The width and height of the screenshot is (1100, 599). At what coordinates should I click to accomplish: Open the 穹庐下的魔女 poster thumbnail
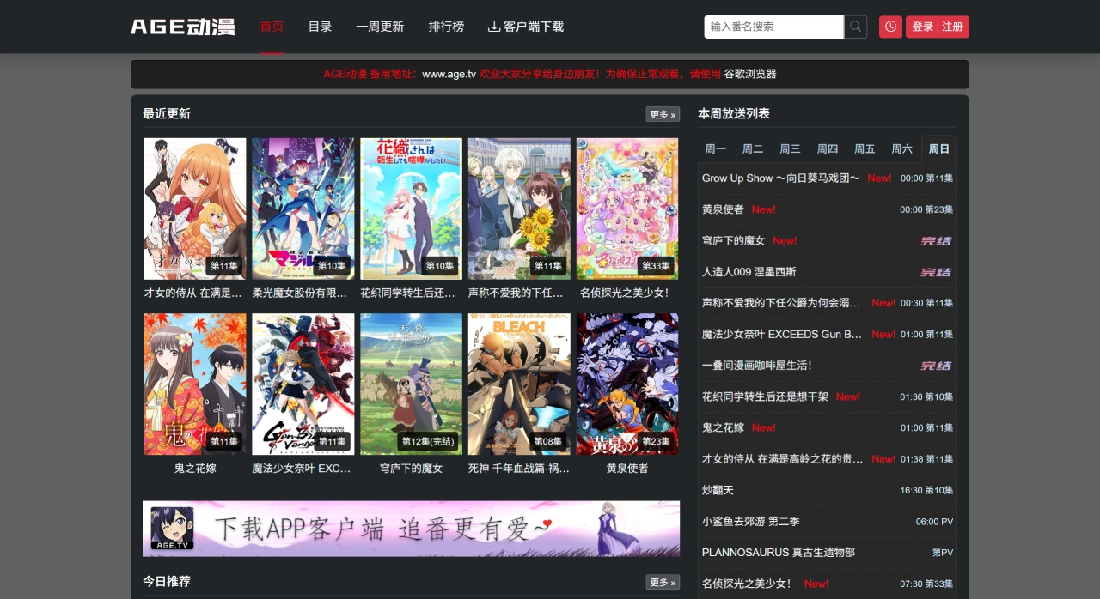[x=411, y=384]
